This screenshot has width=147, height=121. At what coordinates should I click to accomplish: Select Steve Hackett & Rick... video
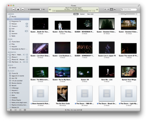[x=41, y=94]
